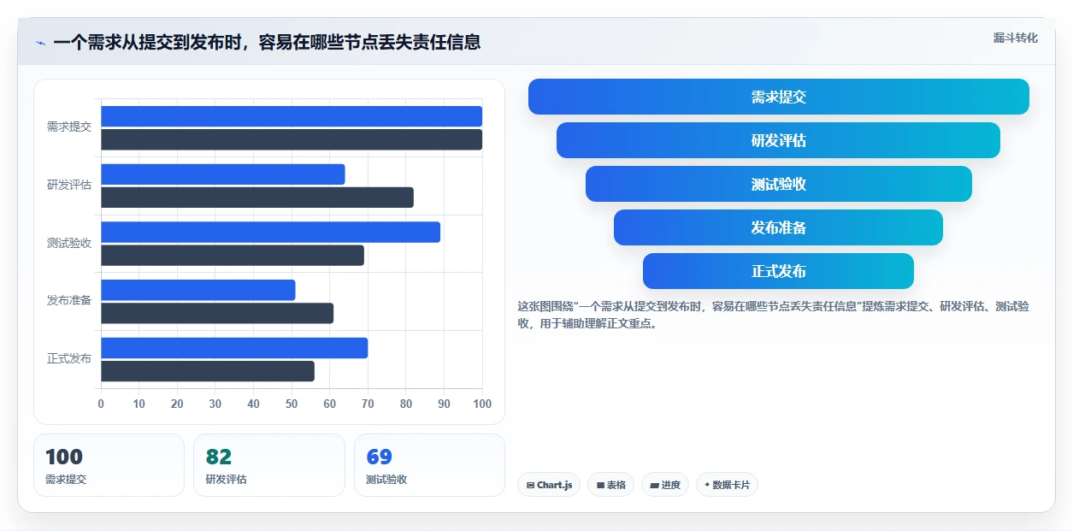Screen dimensions: 1073x531
Task: Open the stat card showing 100
Action: (x=109, y=465)
